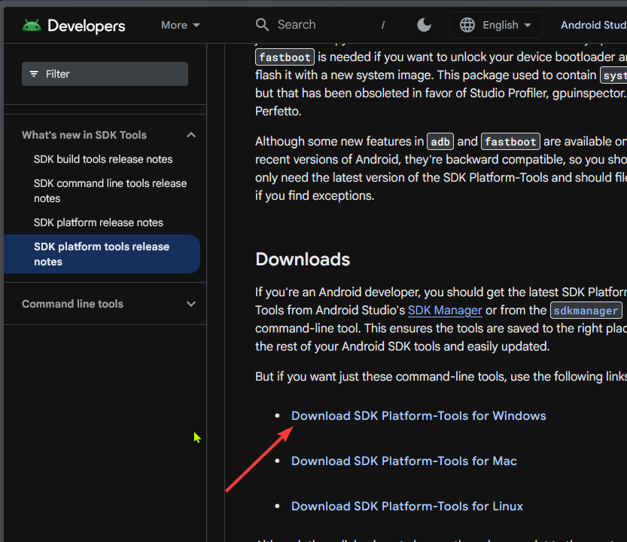Open the English language dropdown
The height and width of the screenshot is (542, 627).
pos(506,25)
